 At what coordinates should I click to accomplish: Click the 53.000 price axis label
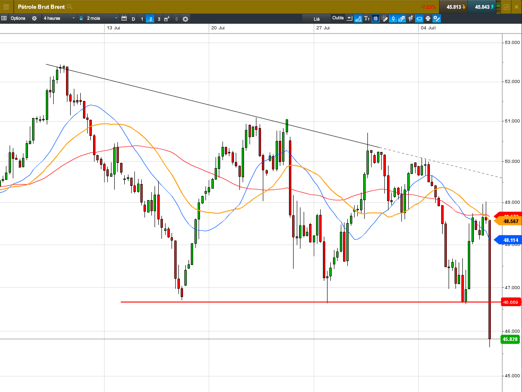pos(512,42)
